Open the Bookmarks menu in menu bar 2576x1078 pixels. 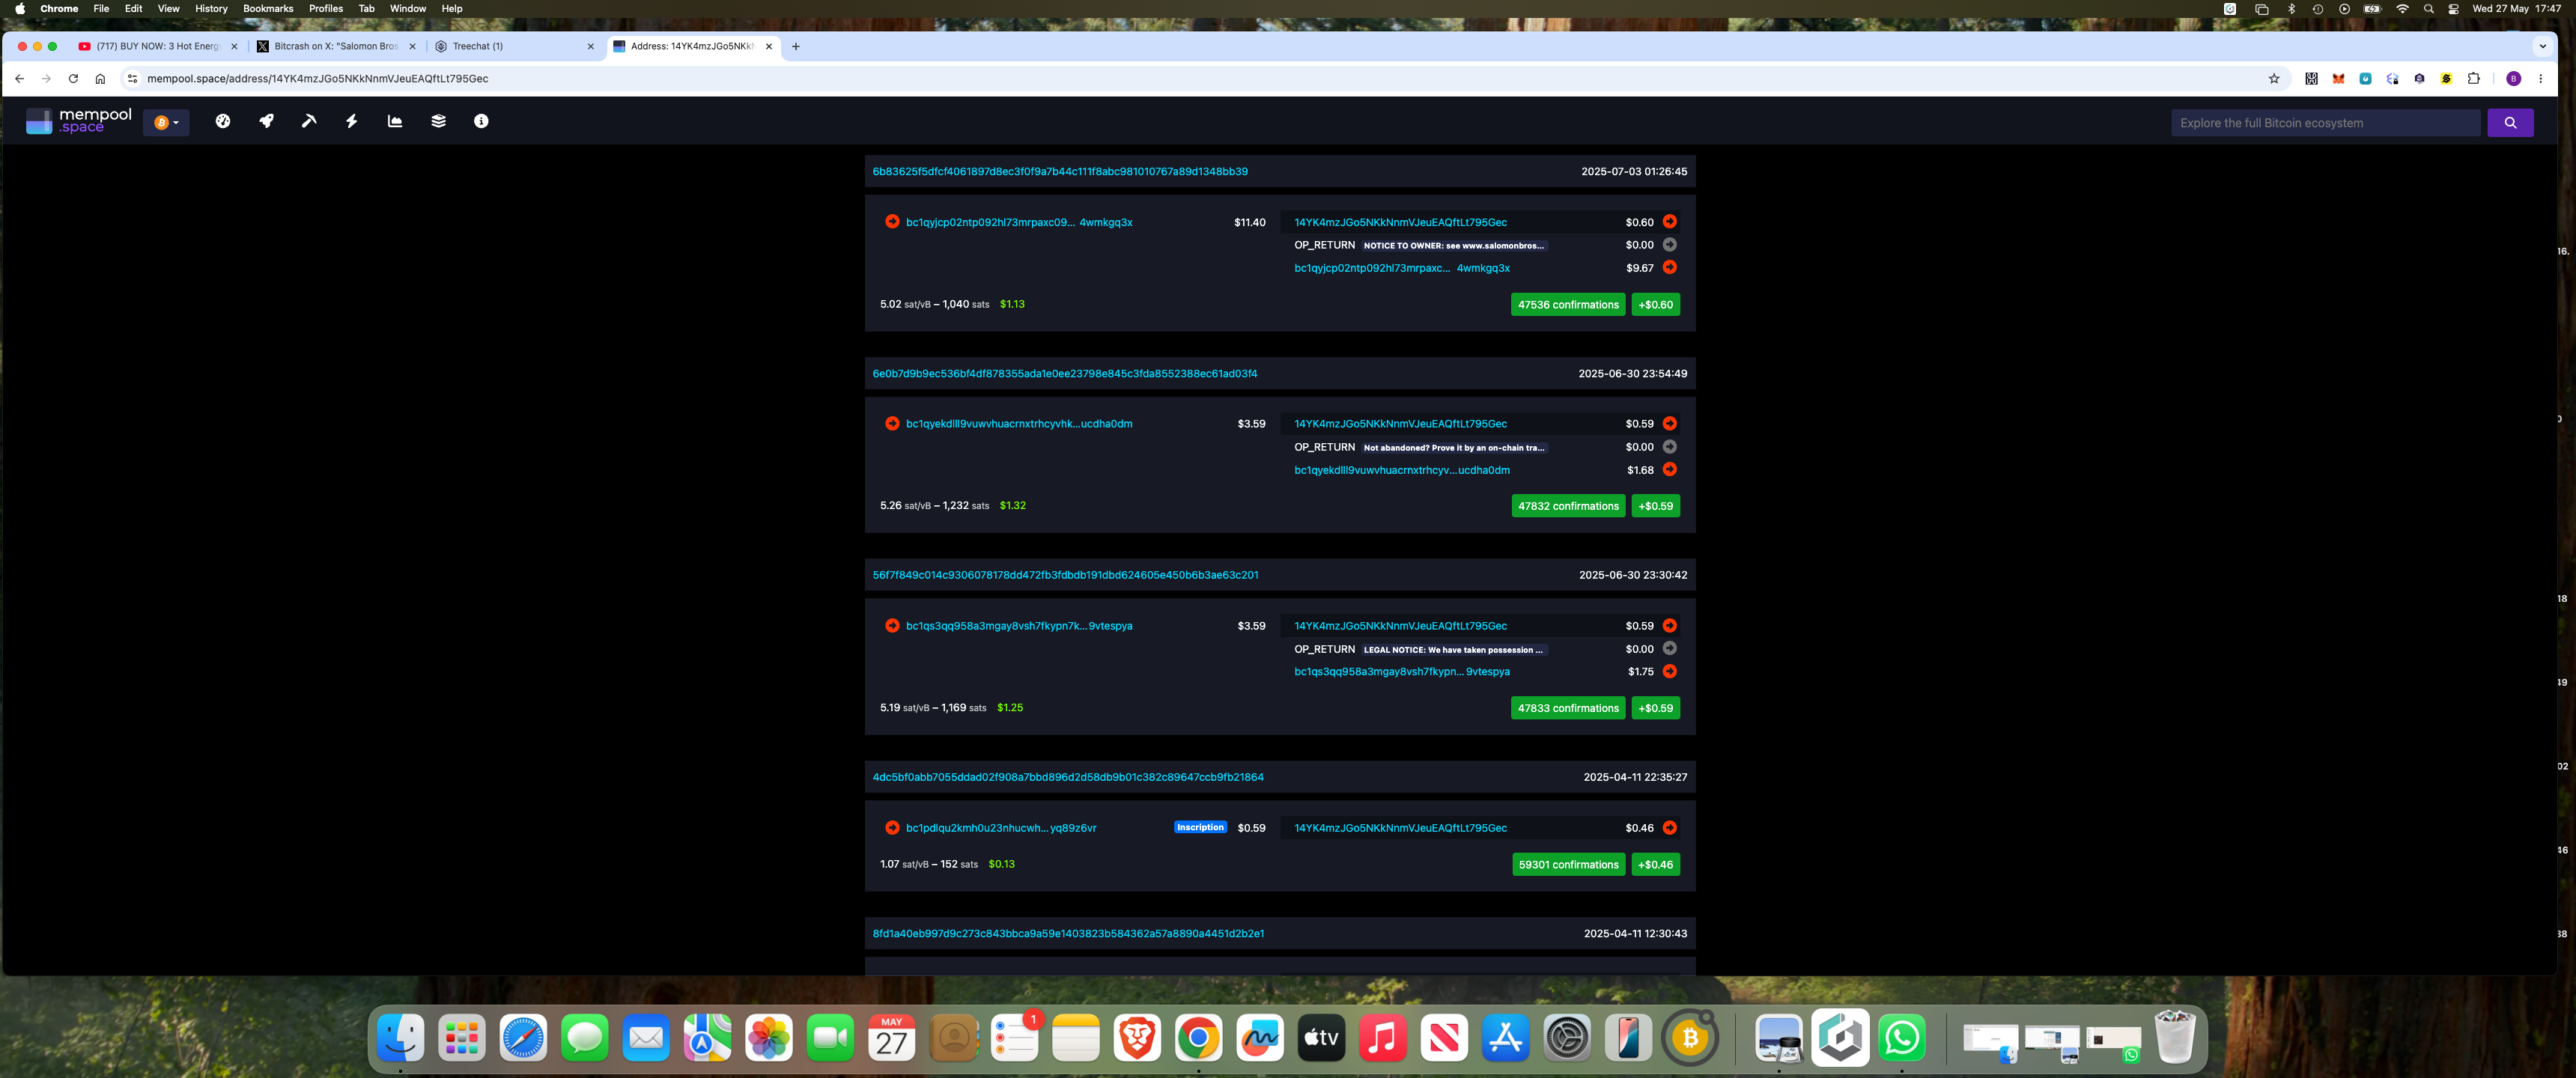(268, 8)
